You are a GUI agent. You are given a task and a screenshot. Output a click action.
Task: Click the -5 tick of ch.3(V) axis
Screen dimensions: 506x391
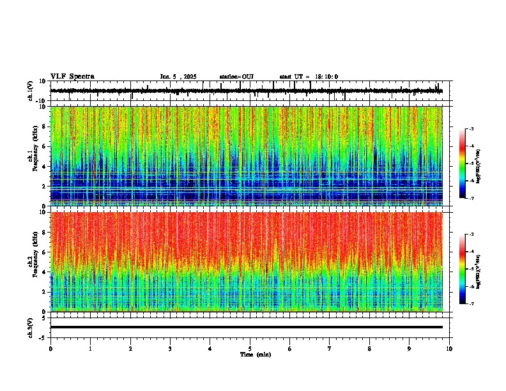coord(43,338)
